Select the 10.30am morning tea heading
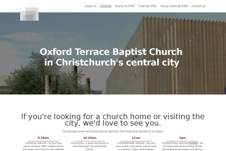 [x=90, y=138]
